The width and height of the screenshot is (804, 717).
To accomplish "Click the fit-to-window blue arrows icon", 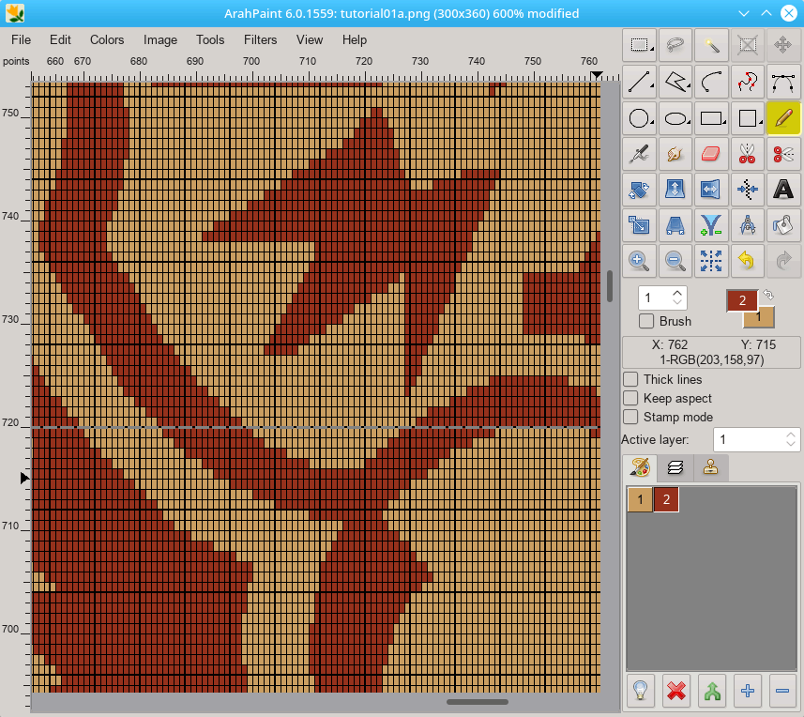I will pyautogui.click(x=711, y=261).
